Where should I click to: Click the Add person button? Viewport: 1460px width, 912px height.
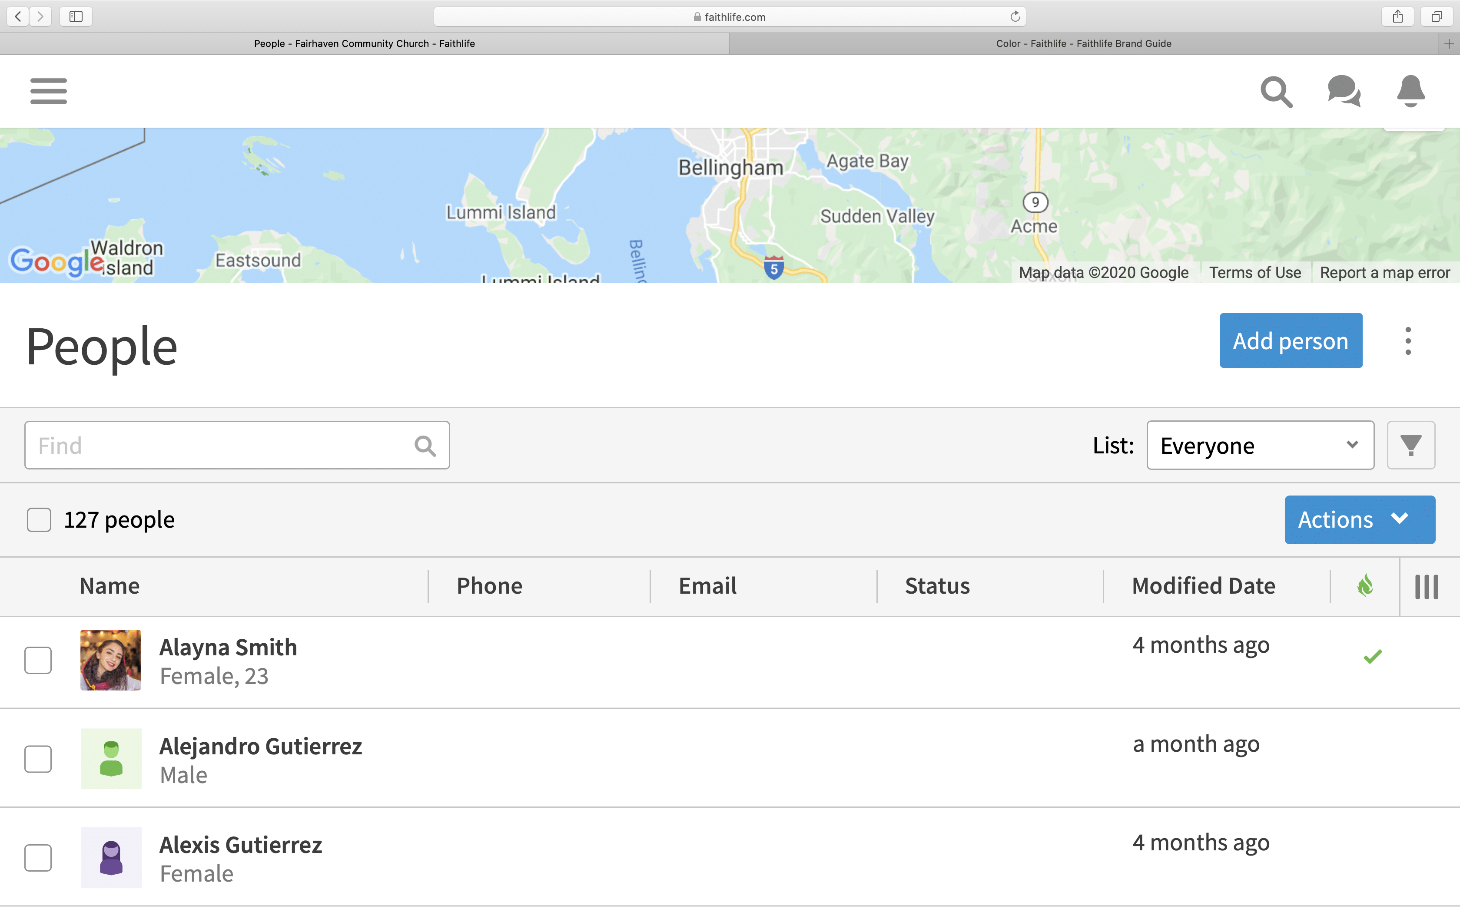(1291, 340)
